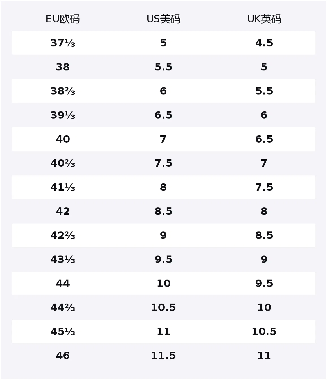Screen dimensions: 327x380
Task: Select UK size 6 value
Action: (x=264, y=115)
